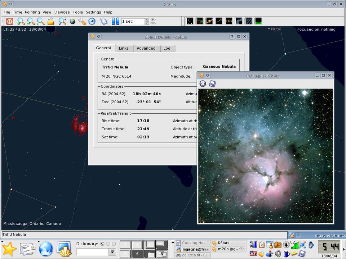This screenshot has height=259, width=346.
Task: Switch to the Links tab
Action: click(x=124, y=49)
